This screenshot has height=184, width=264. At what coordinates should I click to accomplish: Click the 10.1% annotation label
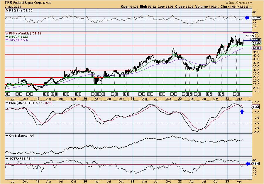(250, 36)
